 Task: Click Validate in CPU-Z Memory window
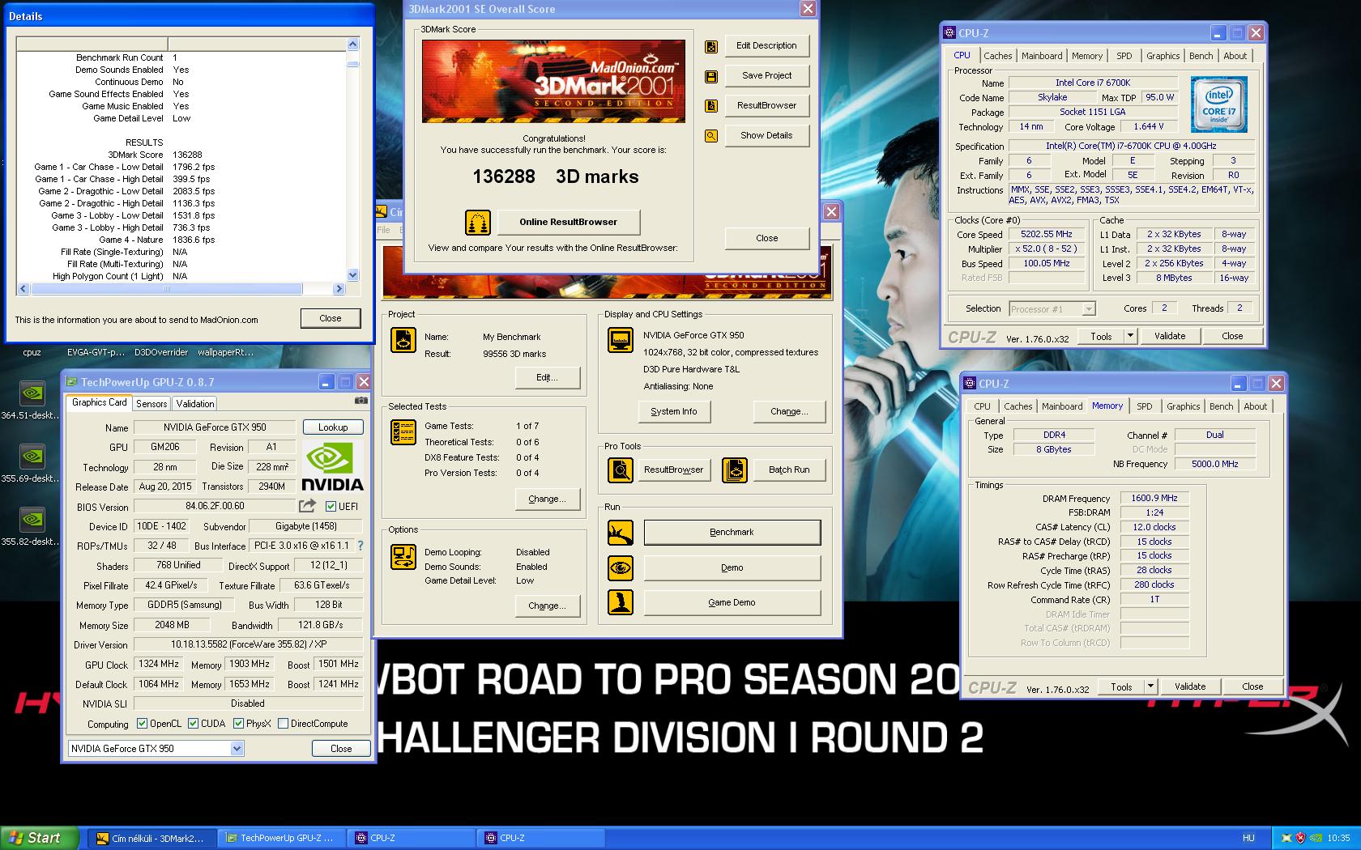coord(1189,686)
